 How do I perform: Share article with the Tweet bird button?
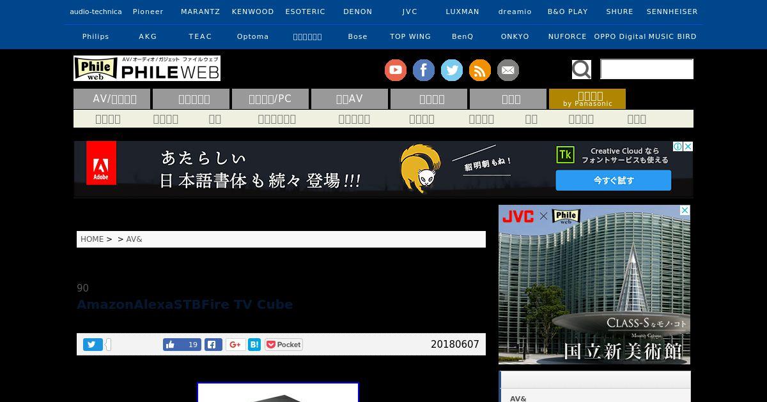coord(93,345)
